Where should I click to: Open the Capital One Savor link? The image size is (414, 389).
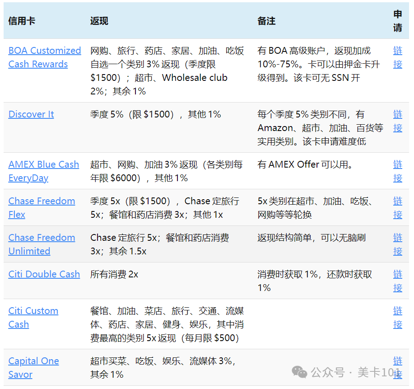pyautogui.click(x=33, y=368)
